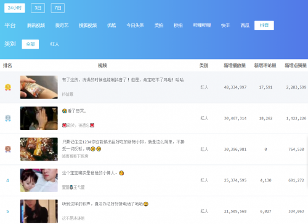The width and height of the screenshot is (308, 224).
Task: Select the 西瓜 platform
Action: pos(245,25)
